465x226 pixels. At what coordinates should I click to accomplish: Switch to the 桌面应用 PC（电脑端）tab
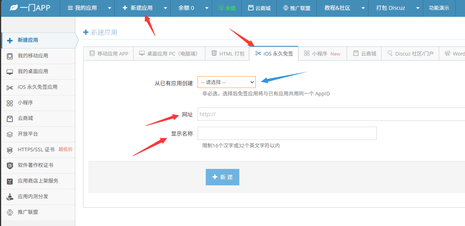coord(169,54)
